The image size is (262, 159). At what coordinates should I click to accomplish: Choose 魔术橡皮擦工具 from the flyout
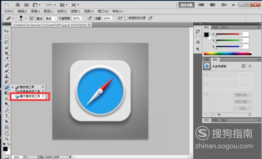30,96
